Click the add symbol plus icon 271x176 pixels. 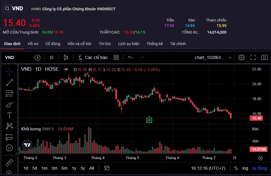(37, 57)
